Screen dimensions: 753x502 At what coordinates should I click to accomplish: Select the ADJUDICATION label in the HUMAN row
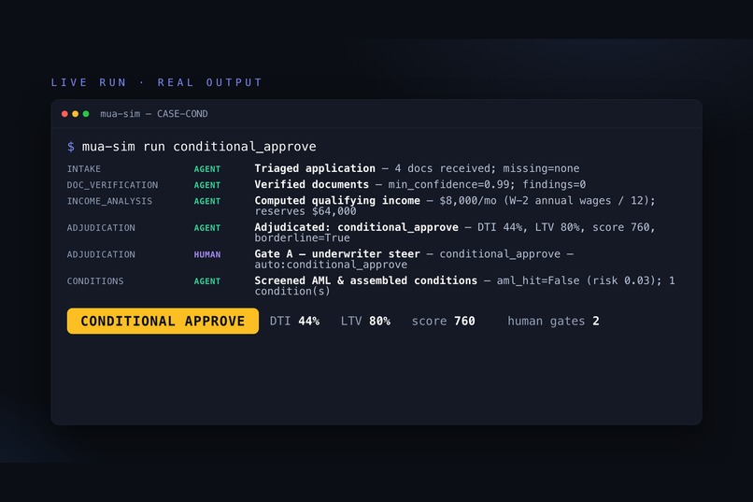pos(101,254)
